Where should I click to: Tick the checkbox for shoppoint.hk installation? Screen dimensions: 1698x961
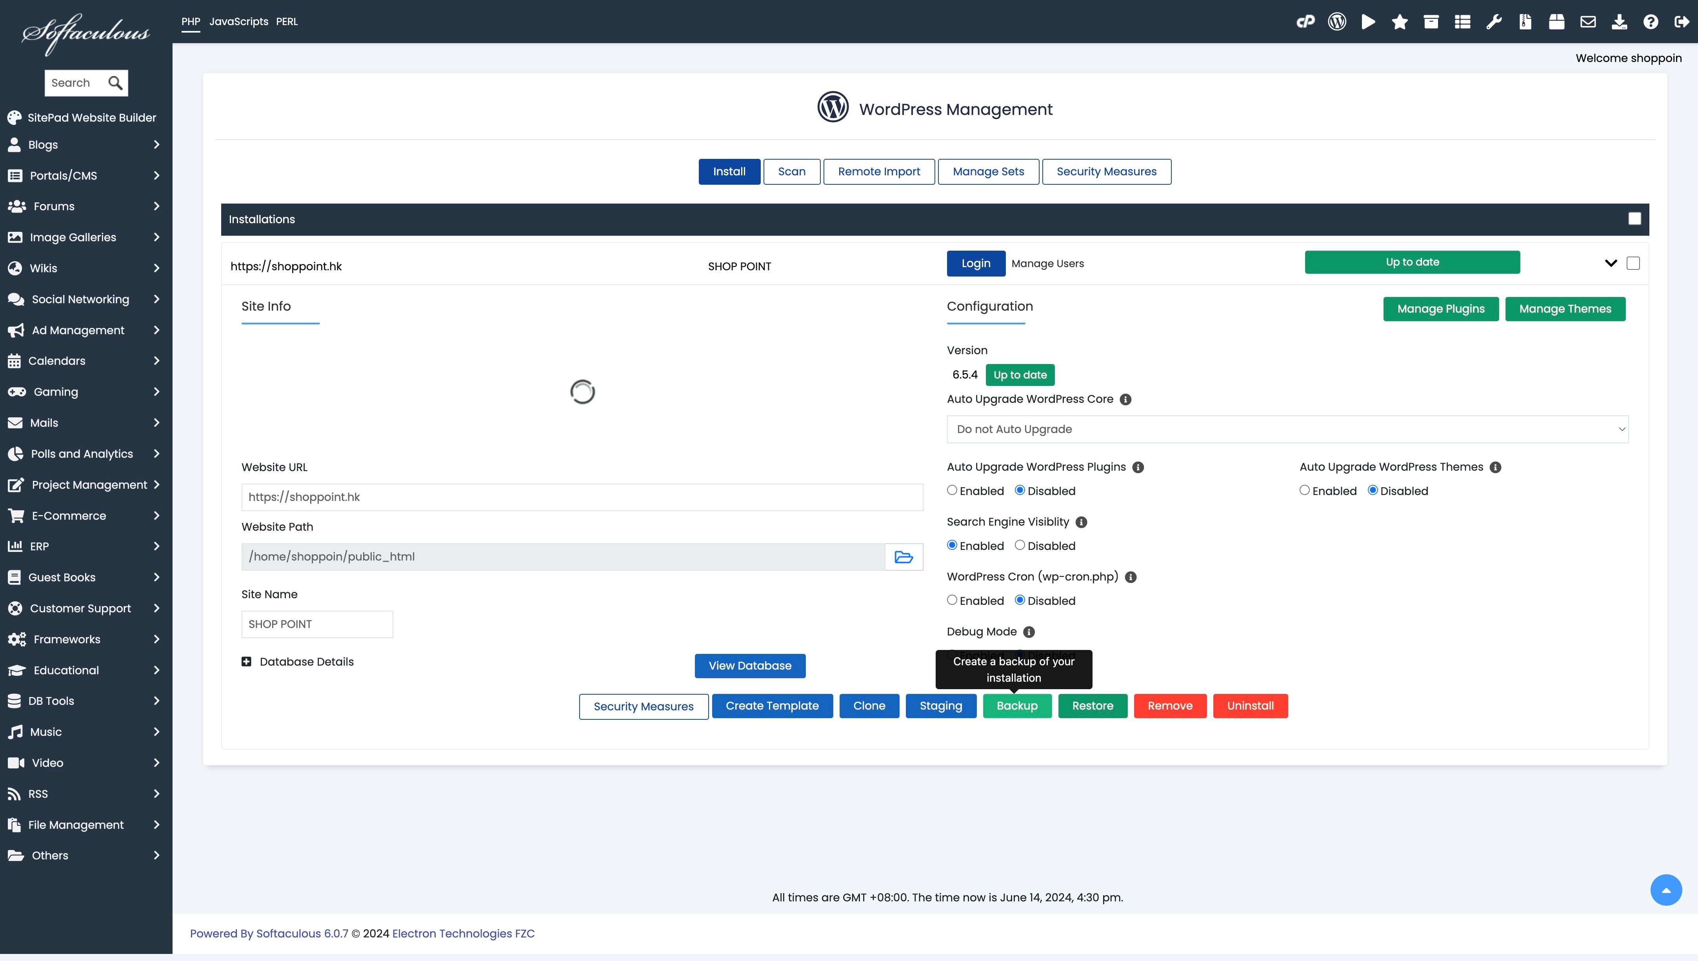1633,263
